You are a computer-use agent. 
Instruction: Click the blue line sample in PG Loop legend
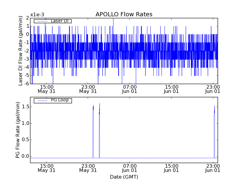pos(42,100)
